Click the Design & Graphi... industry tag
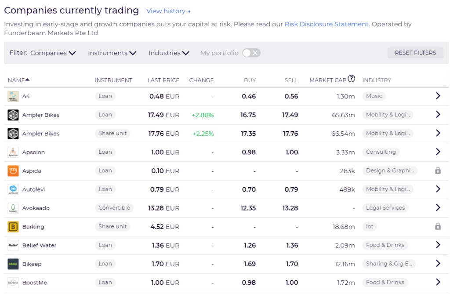Screen dimensions: 450x294 [390, 171]
